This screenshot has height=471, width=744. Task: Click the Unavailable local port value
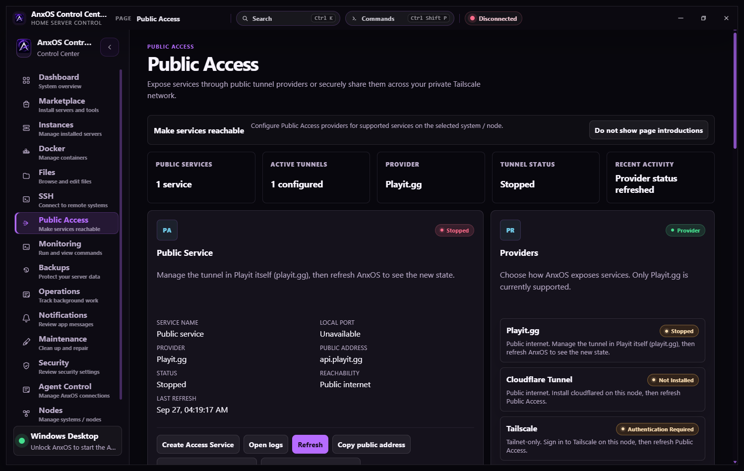(340, 334)
